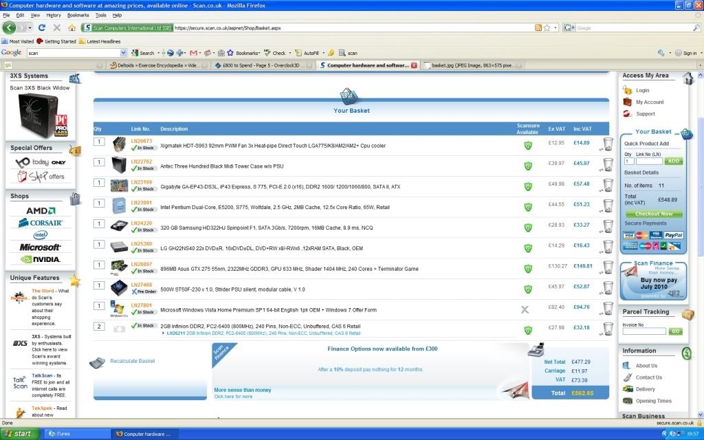This screenshot has height=440, width=704.
Task: Remove the 500W Strider PSU item
Action: [x=608, y=288]
